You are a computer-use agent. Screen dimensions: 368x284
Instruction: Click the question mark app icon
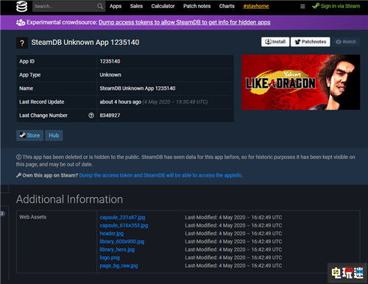coord(22,43)
